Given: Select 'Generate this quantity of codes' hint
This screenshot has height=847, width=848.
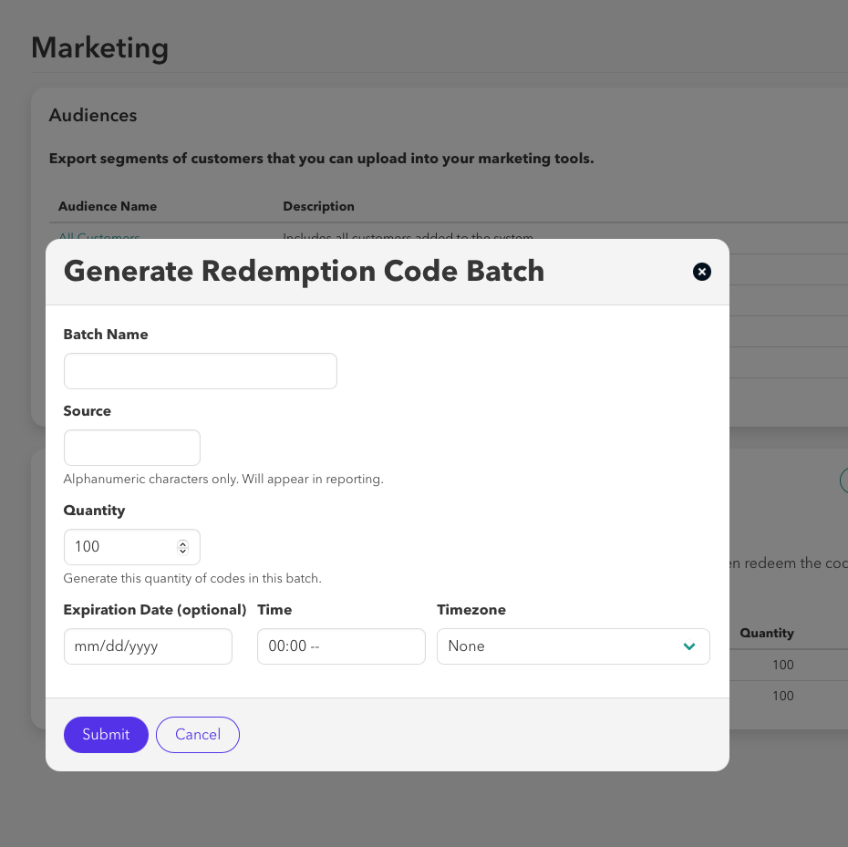Looking at the screenshot, I should [192, 578].
